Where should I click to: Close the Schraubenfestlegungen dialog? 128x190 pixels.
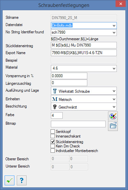pos(120,4)
